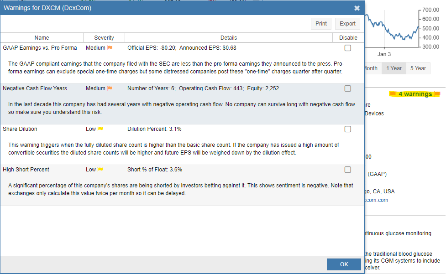
Task: Click the Jan 3 chart axis label
Action: pyautogui.click(x=384, y=54)
